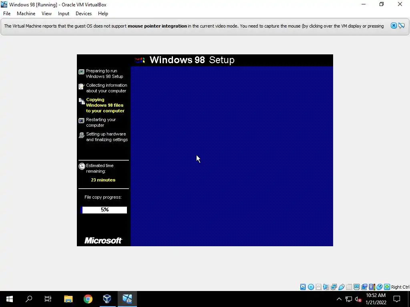
Task: Click the Setting up hardware step icon
Action: pyautogui.click(x=82, y=135)
